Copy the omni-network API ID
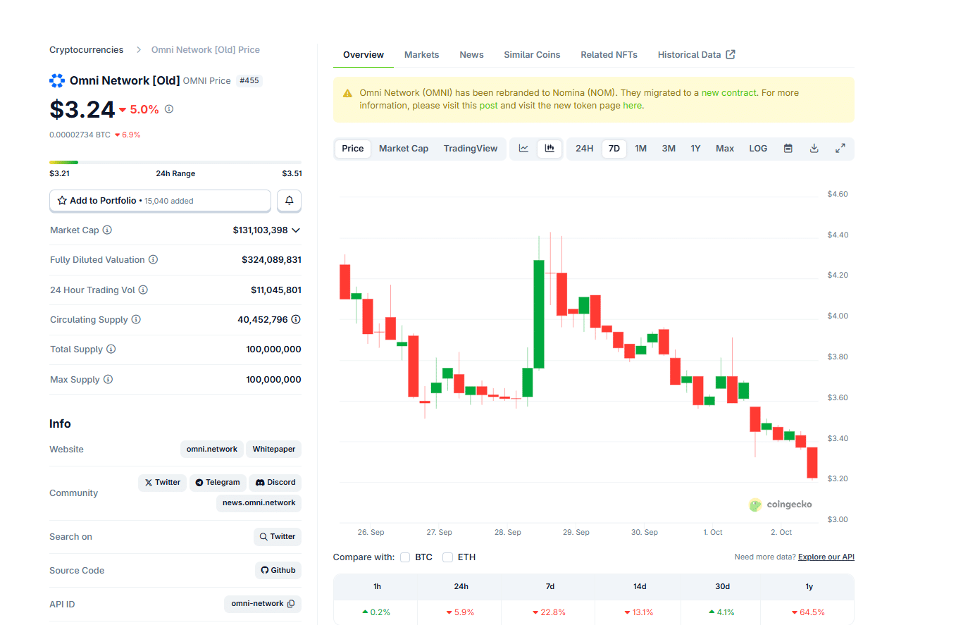The image size is (956, 625). [289, 604]
